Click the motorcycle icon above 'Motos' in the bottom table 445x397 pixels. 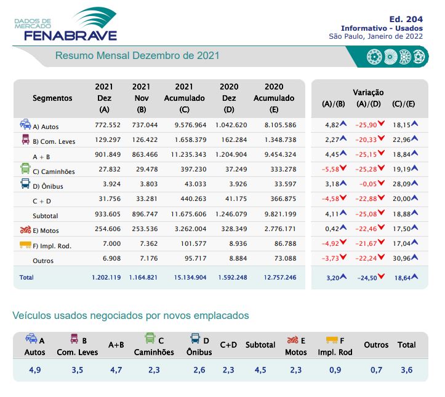tap(292, 339)
